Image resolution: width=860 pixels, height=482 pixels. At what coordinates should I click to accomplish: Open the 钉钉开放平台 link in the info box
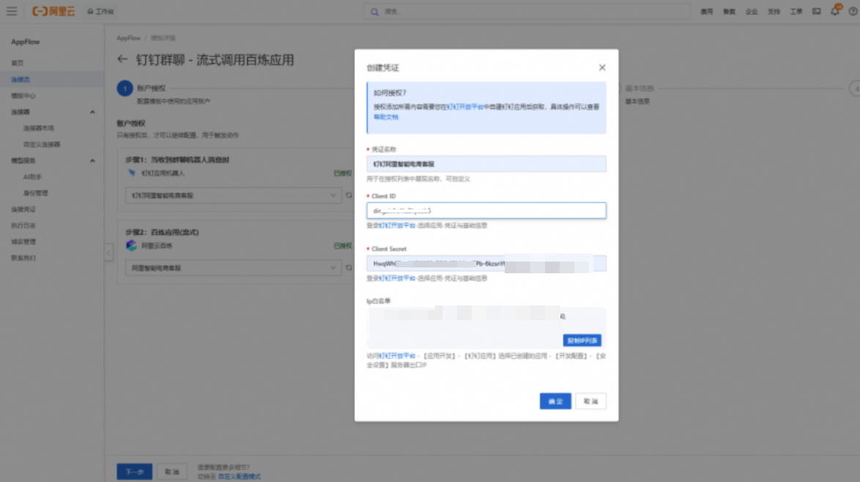point(465,107)
